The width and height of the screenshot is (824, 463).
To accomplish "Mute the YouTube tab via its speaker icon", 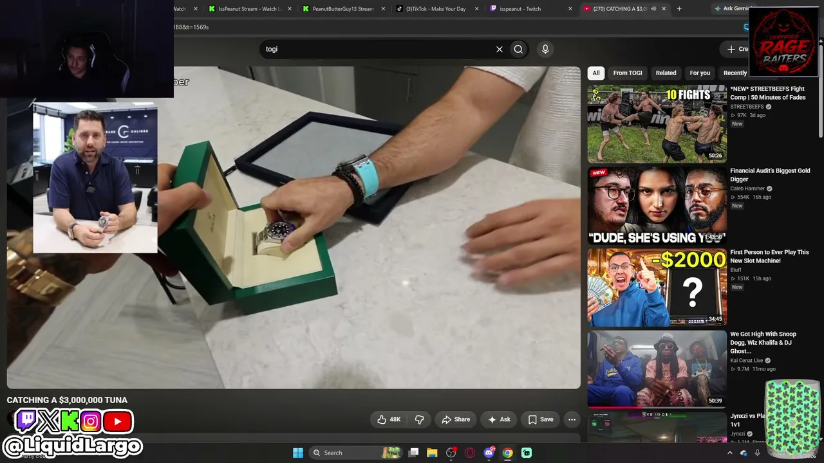I will (x=653, y=8).
